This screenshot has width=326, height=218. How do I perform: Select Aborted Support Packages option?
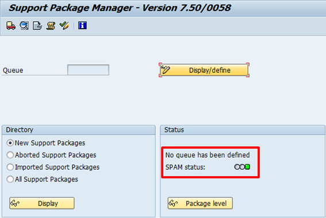[10, 155]
